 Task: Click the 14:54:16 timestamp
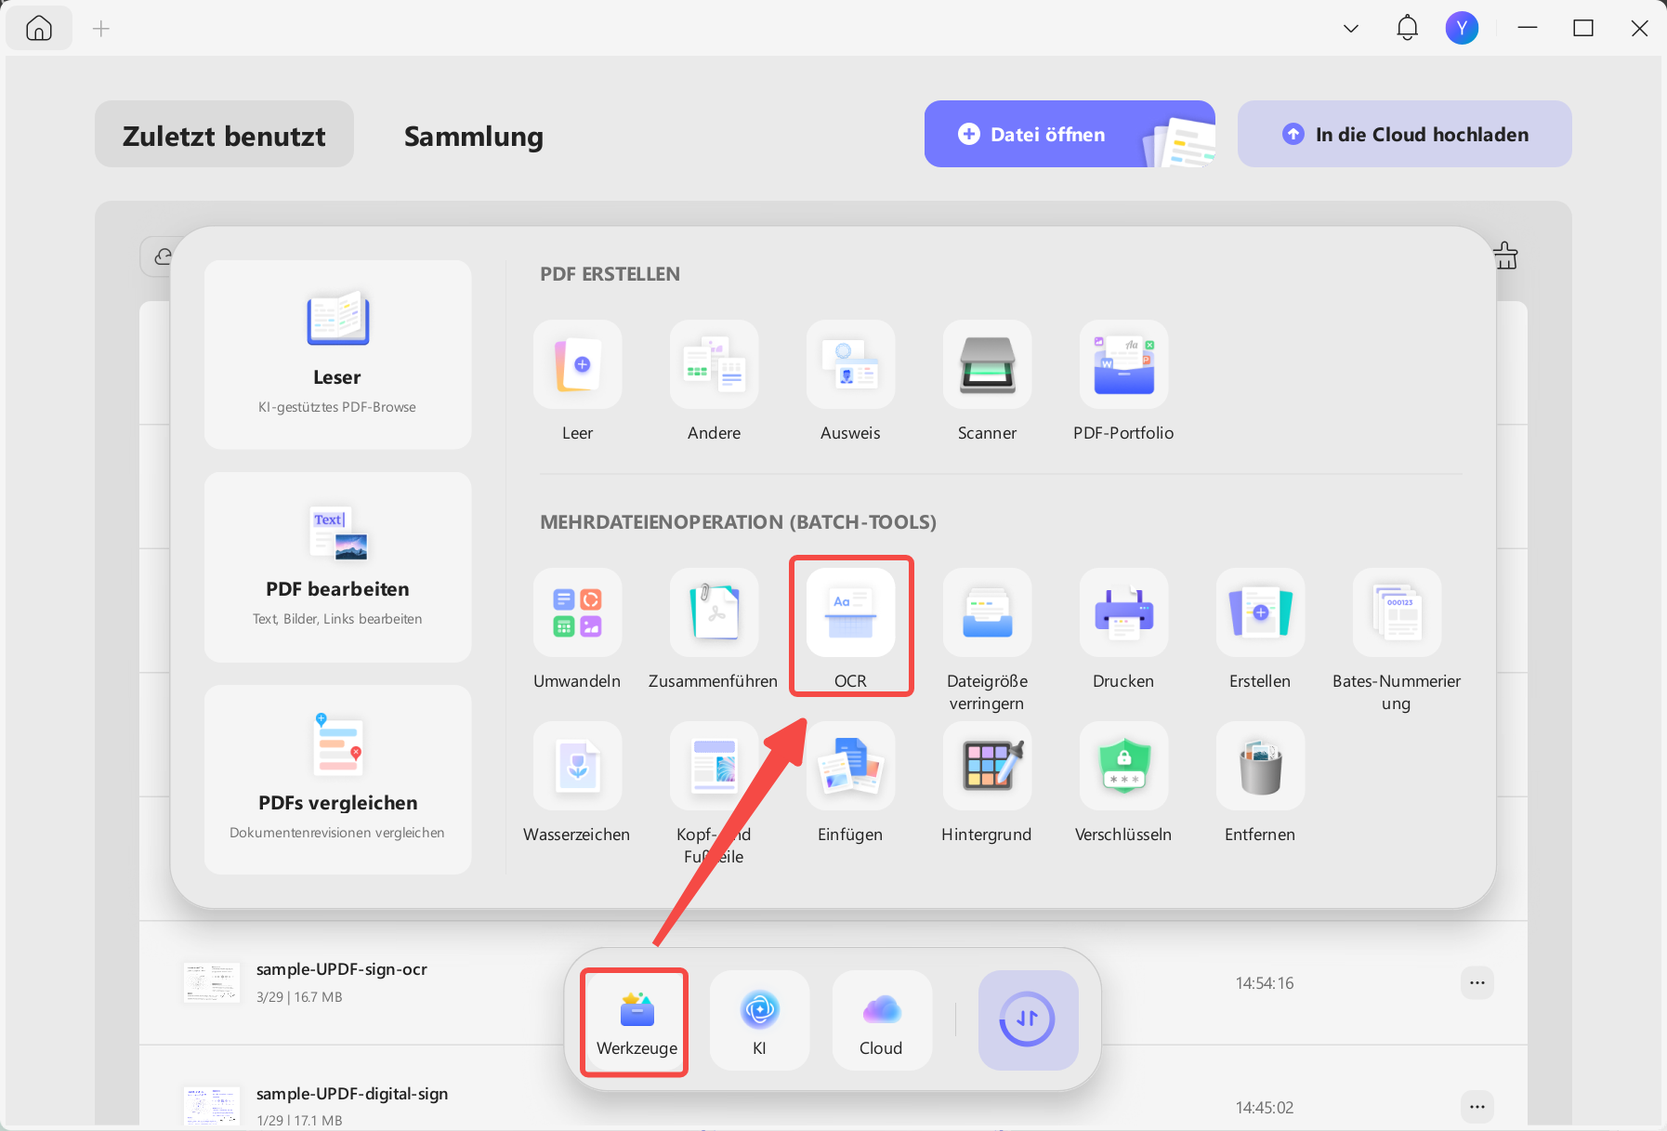pos(1264,983)
